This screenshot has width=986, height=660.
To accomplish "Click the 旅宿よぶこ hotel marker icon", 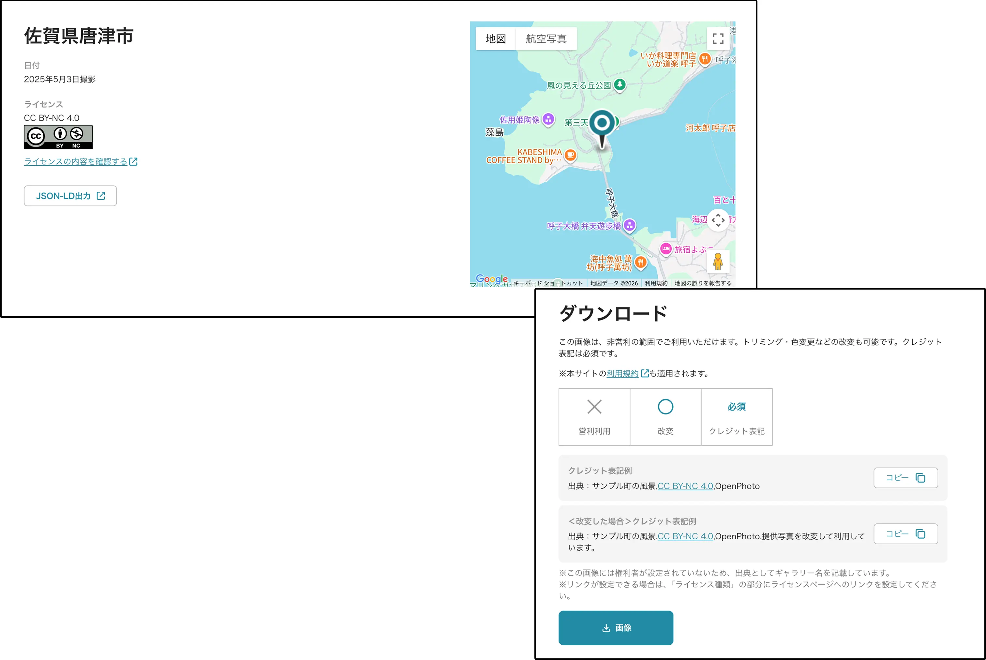I will click(665, 249).
